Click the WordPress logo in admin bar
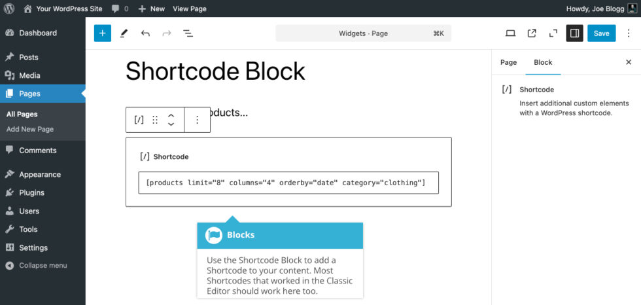 point(9,9)
